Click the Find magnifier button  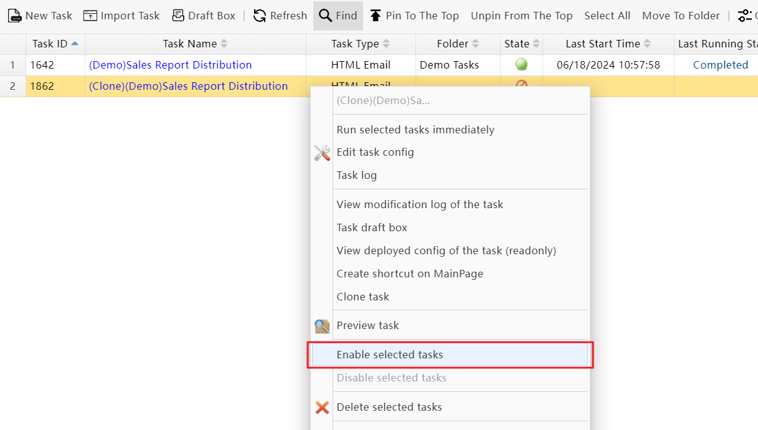point(338,16)
